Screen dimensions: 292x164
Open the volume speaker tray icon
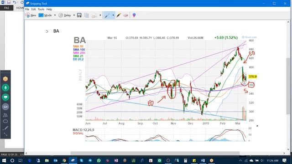click(x=262, y=160)
